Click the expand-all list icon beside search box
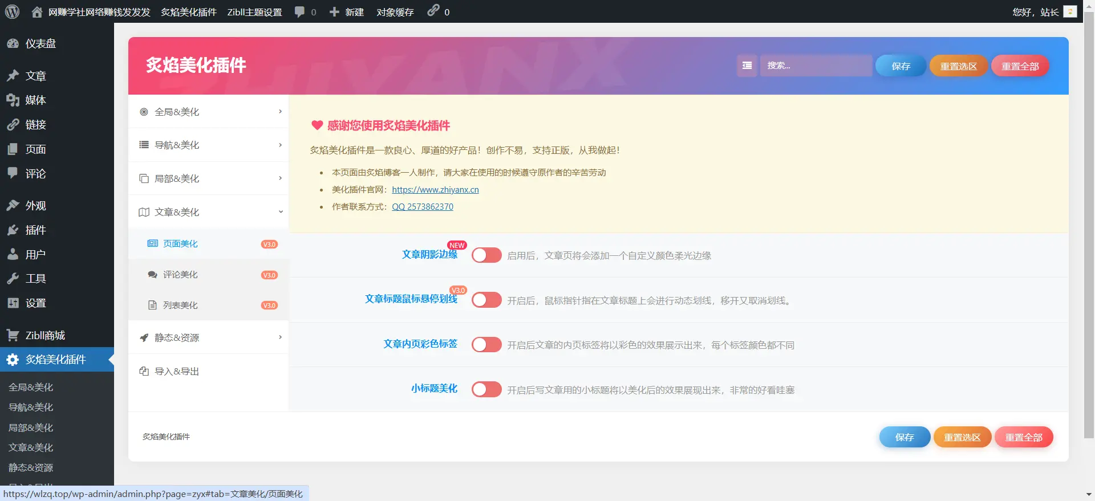The height and width of the screenshot is (501, 1095). [747, 66]
